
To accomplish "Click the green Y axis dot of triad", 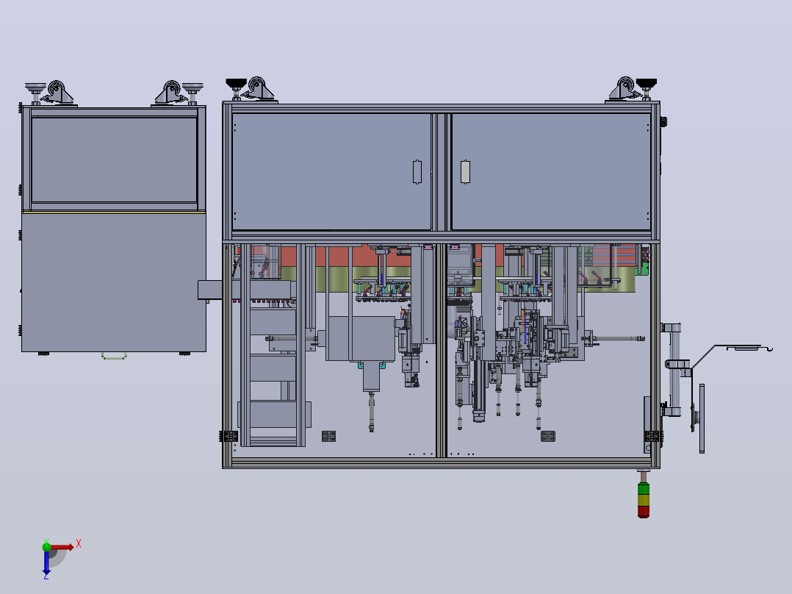I will point(46,546).
